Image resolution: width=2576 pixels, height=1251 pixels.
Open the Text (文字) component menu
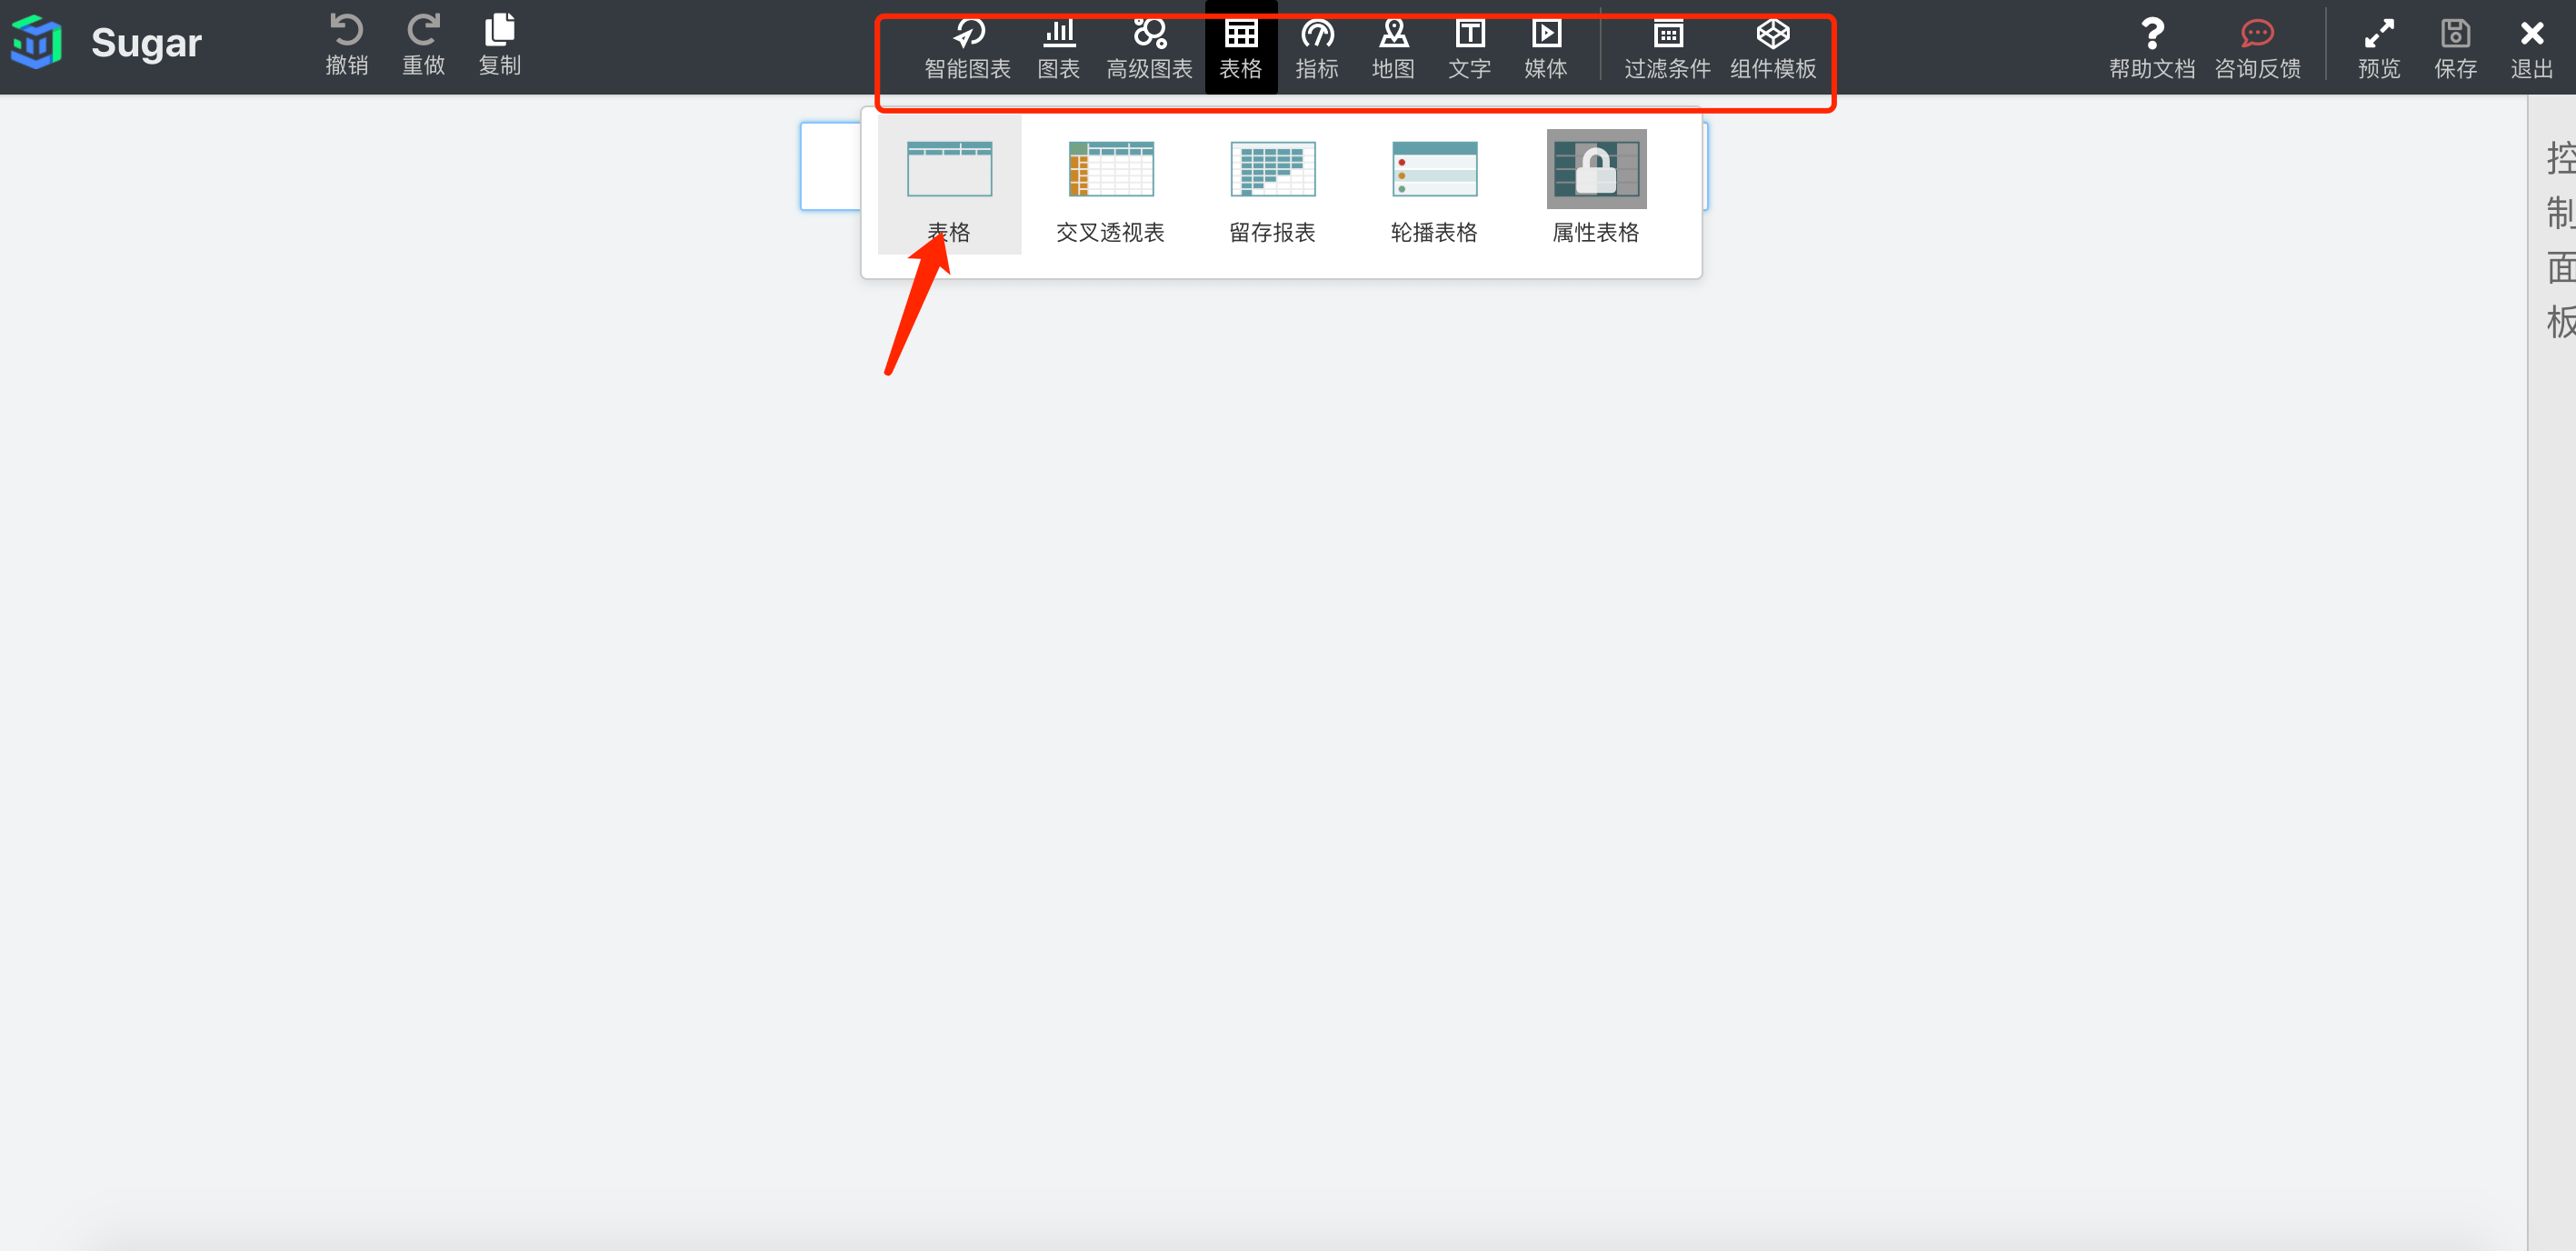[1469, 48]
